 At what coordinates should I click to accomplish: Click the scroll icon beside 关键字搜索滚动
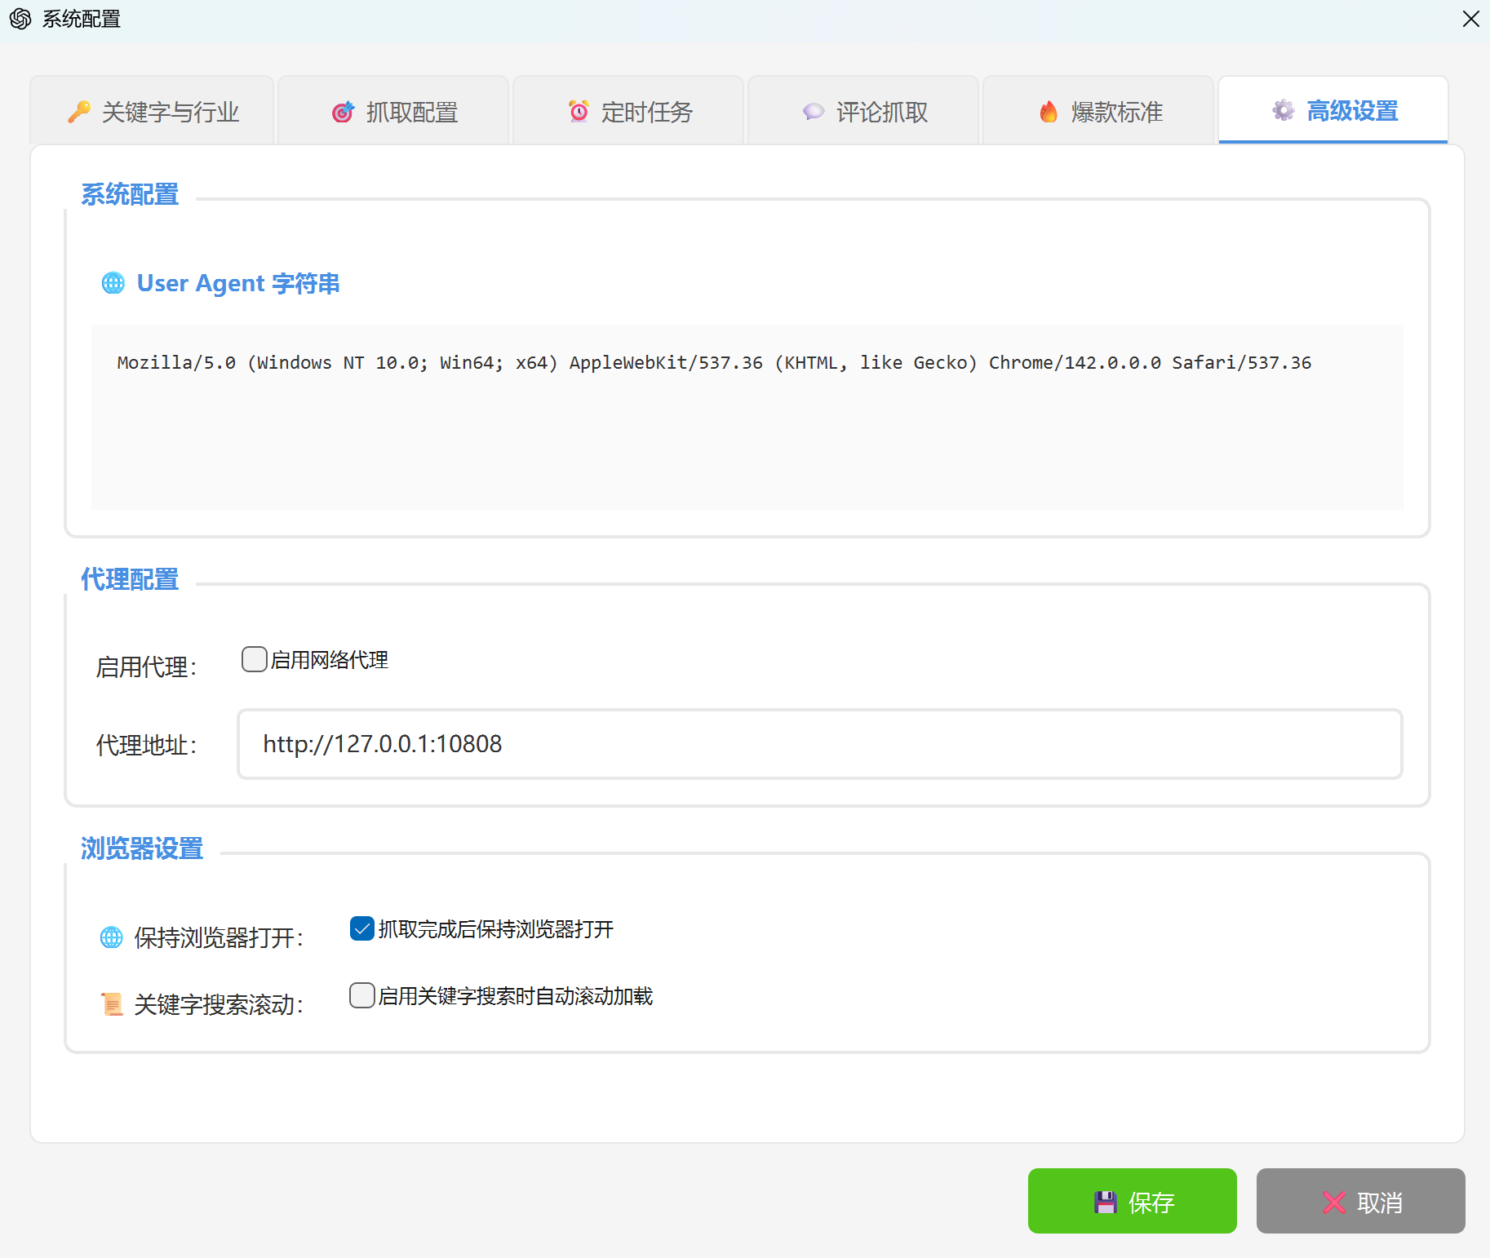coord(111,1003)
